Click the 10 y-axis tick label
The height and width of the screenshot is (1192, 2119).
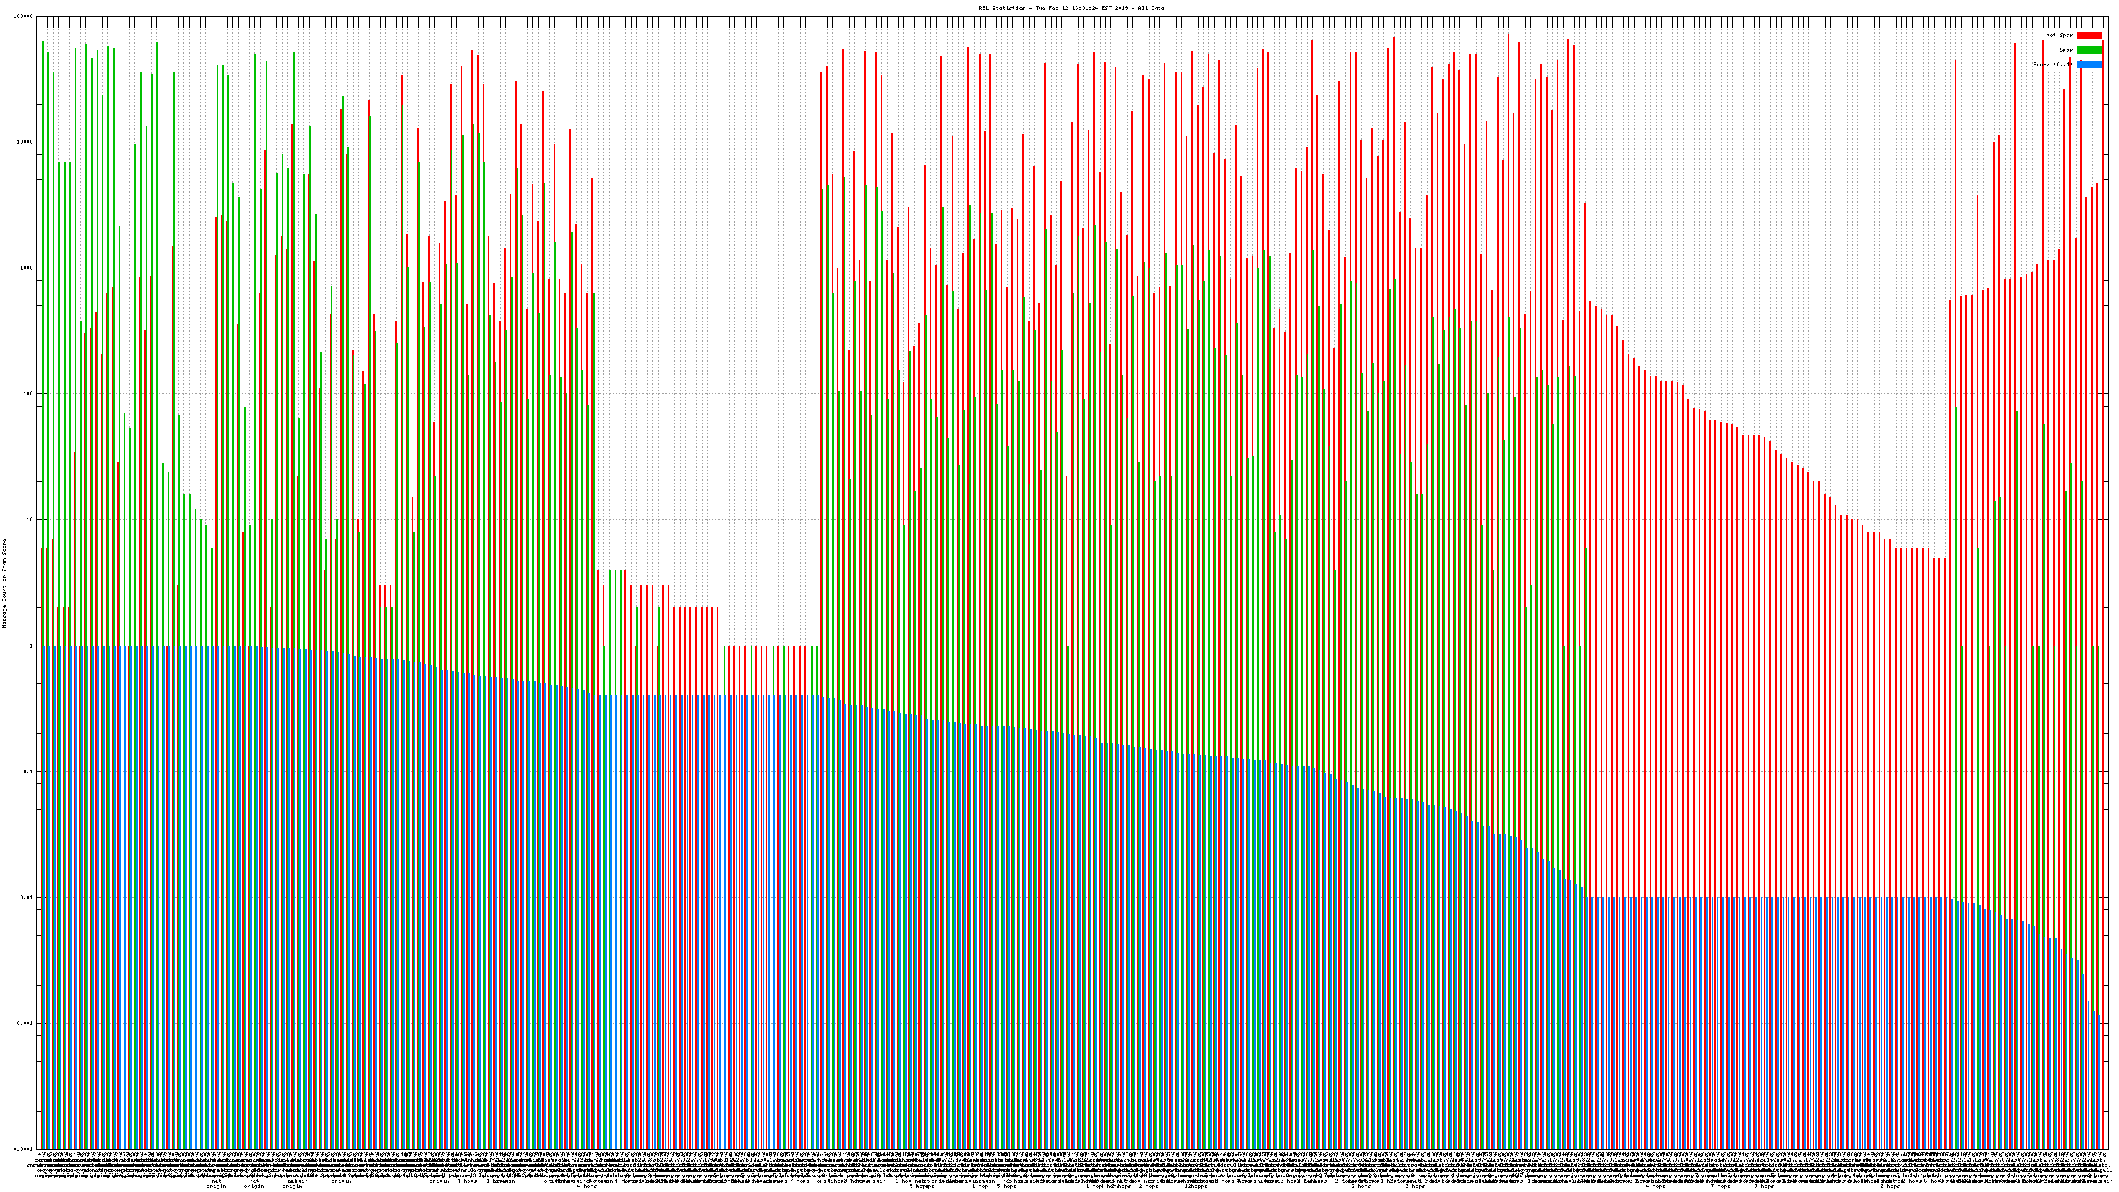30,520
